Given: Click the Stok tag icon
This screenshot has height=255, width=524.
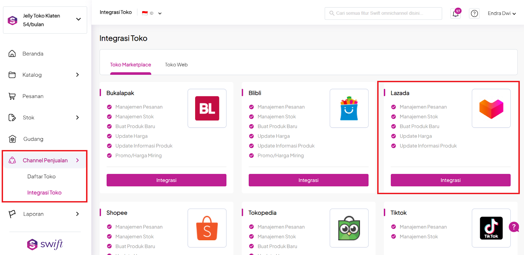Looking at the screenshot, I should [12, 117].
